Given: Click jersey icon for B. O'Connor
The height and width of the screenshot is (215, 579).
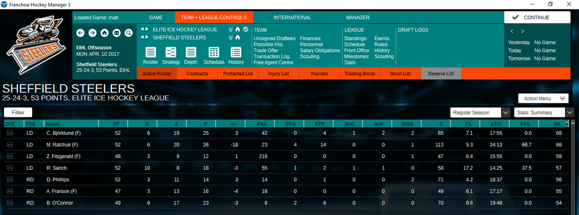Looking at the screenshot, I should (10, 203).
